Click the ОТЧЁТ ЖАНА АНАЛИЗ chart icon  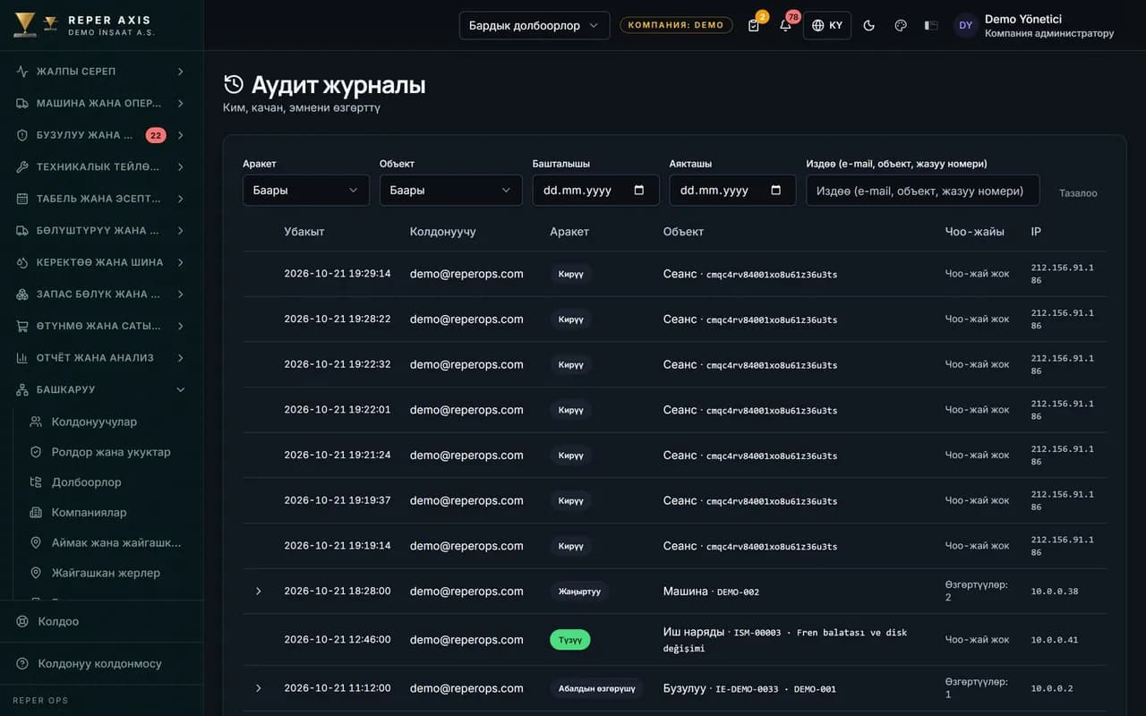(x=22, y=357)
